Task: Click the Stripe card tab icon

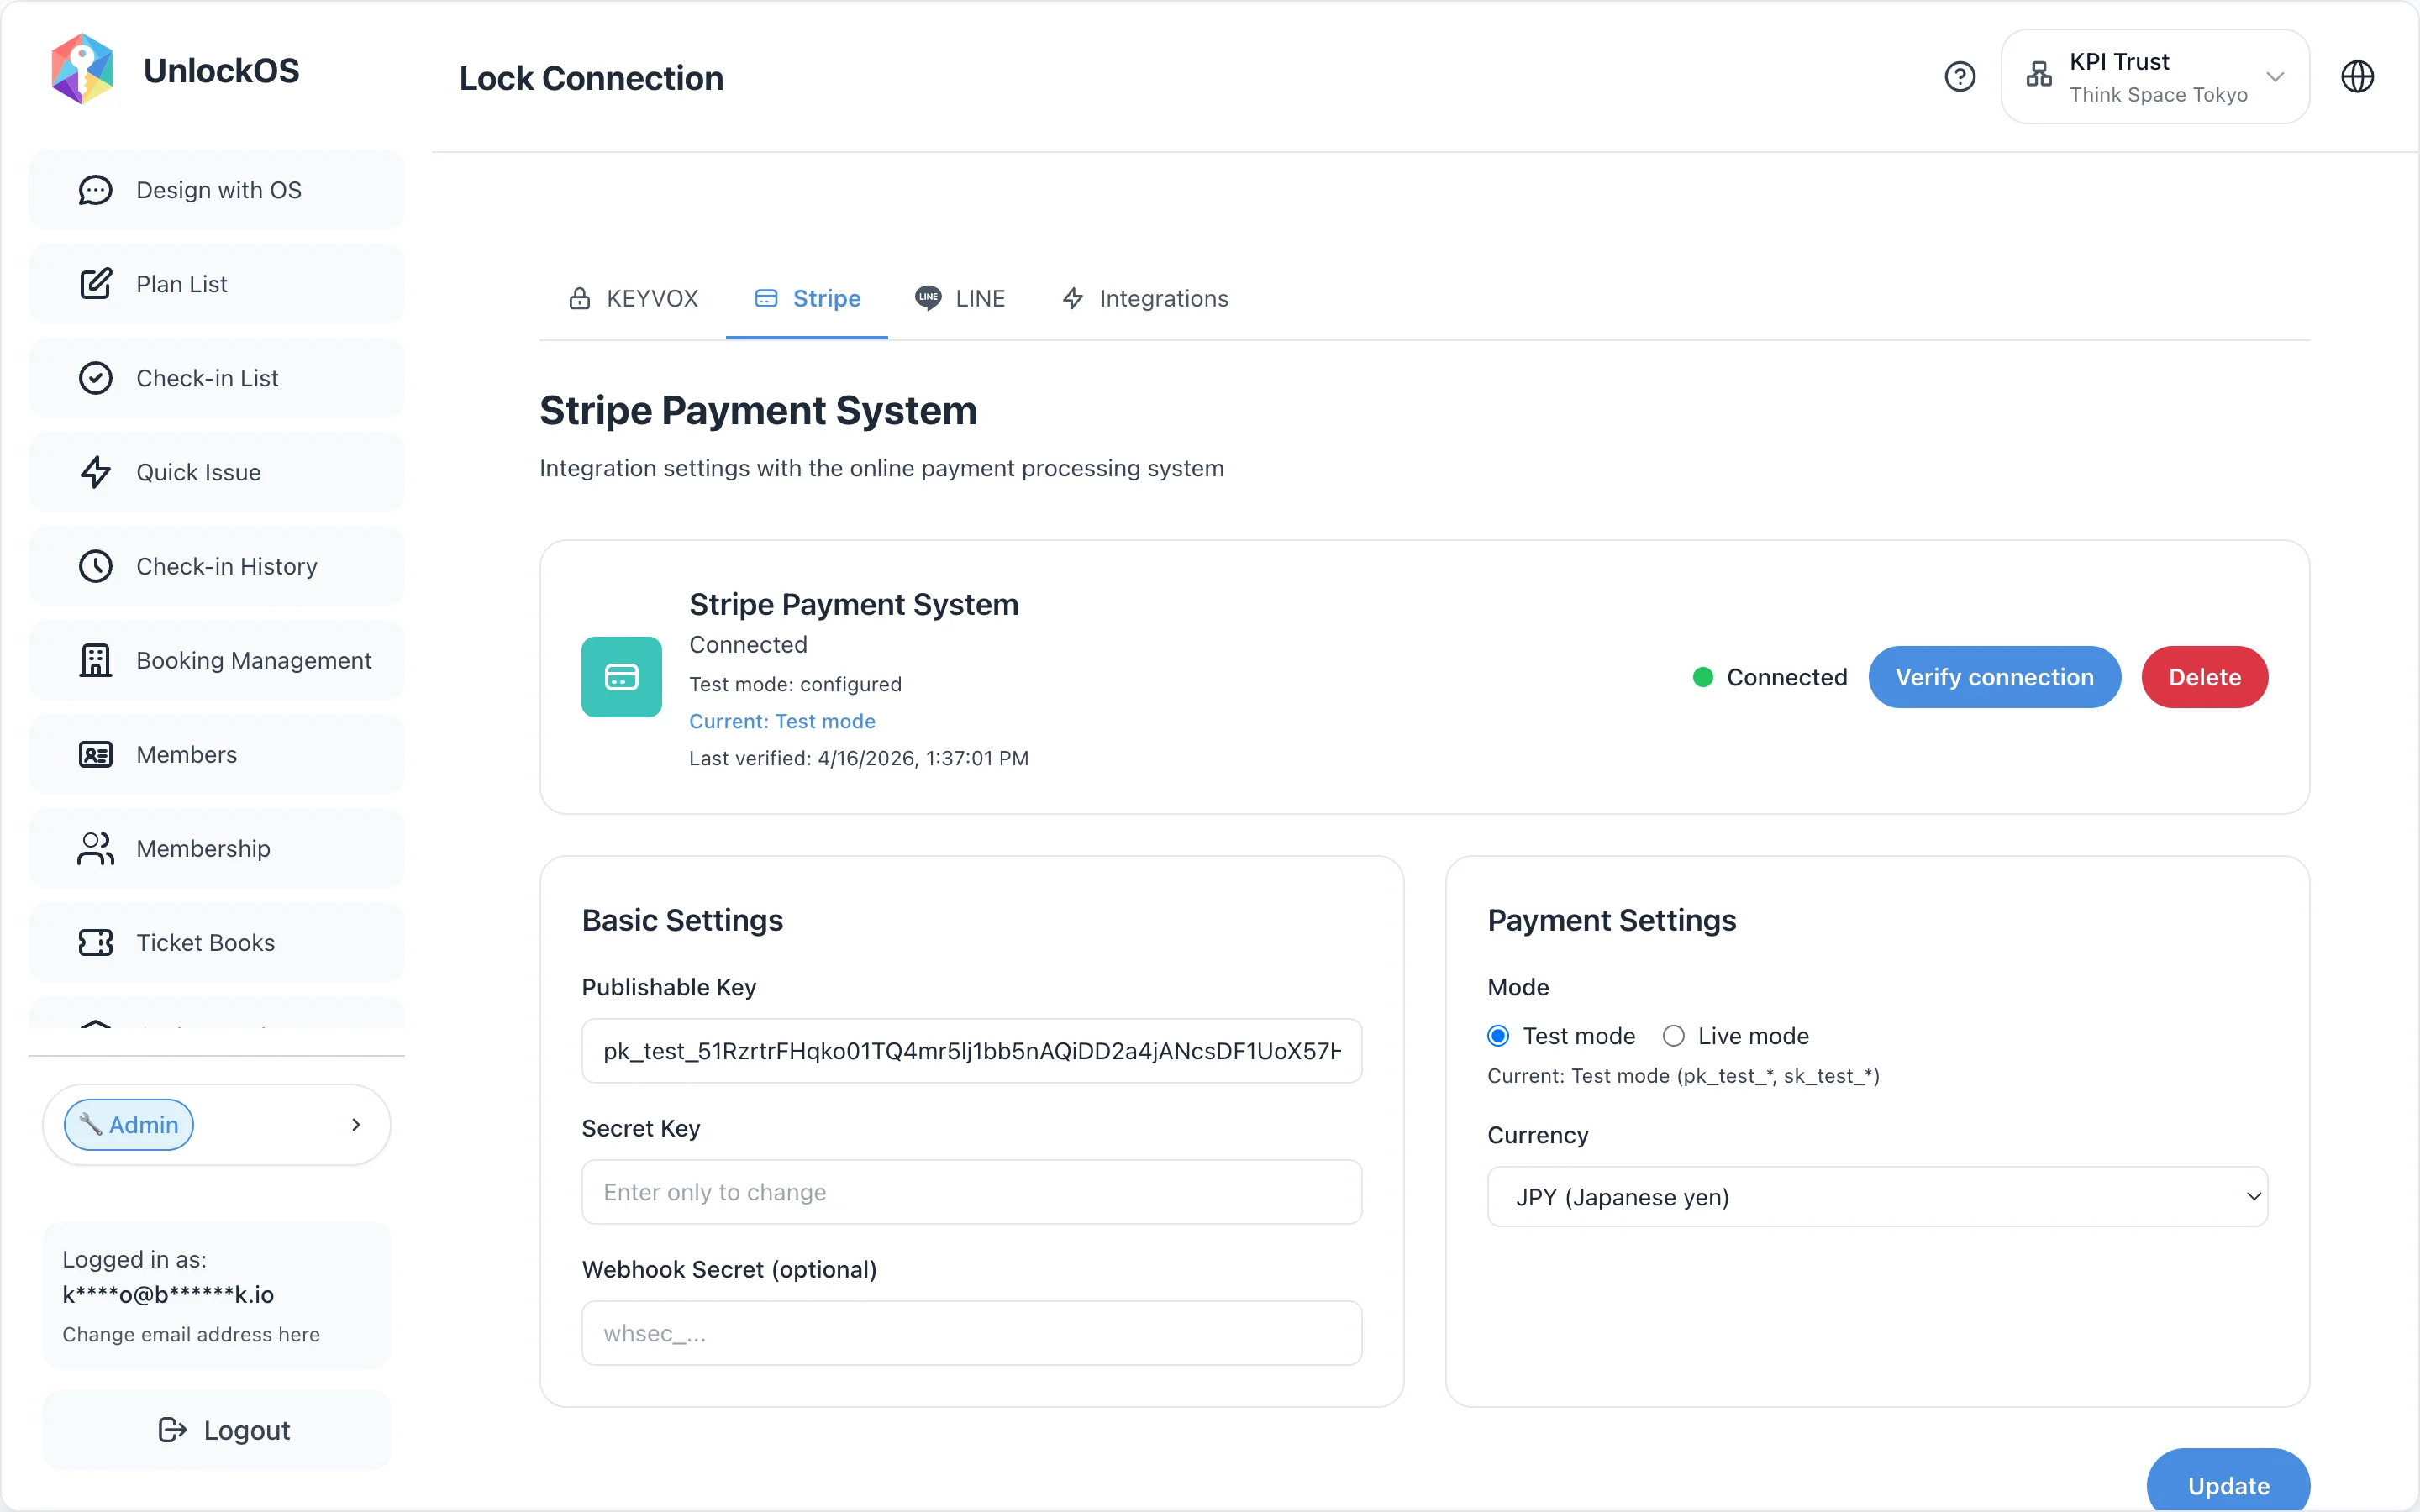Action: [x=766, y=298]
